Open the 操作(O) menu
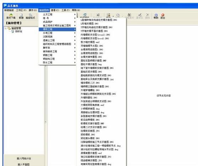The height and width of the screenshot is (166, 198). (33, 10)
